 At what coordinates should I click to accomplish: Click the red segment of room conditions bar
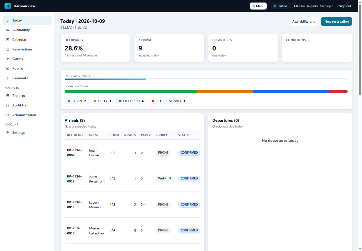click(338, 92)
